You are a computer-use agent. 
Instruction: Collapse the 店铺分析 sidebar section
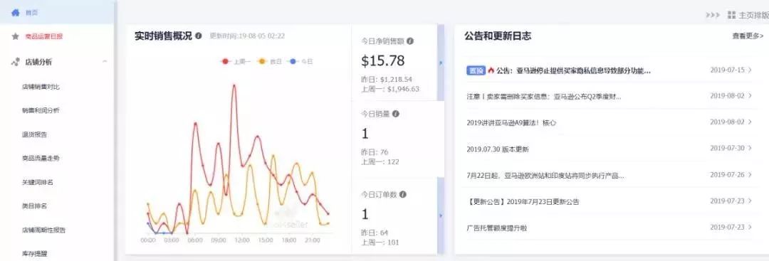click(x=105, y=62)
